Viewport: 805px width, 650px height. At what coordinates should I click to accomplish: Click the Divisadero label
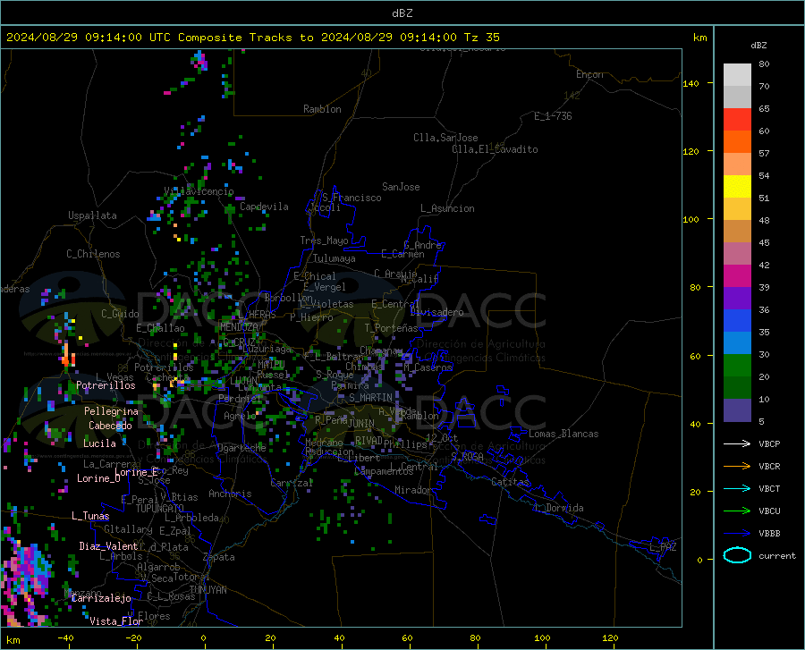(436, 312)
